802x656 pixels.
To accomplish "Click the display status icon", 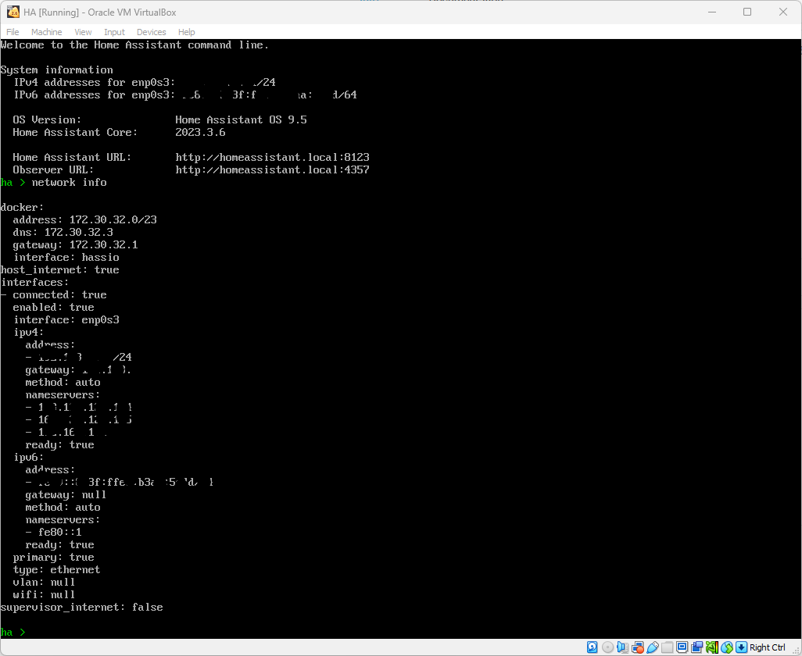I will (681, 647).
